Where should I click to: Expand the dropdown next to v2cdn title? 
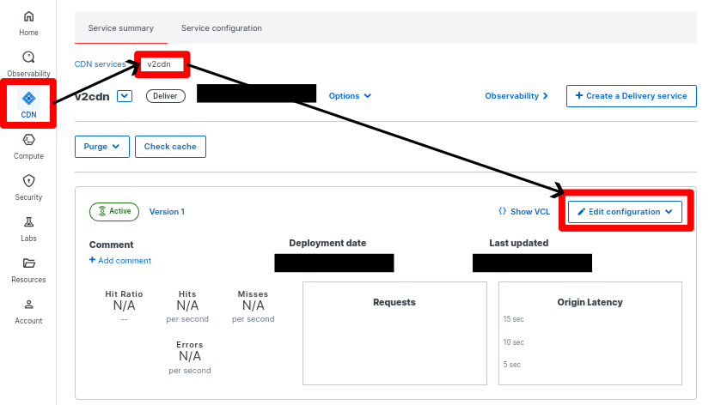point(125,96)
